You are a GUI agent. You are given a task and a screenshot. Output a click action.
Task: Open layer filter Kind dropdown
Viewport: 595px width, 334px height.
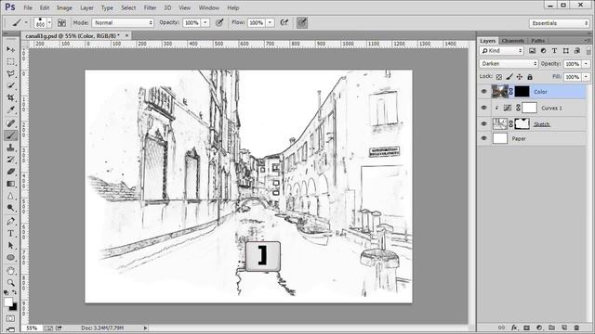point(502,51)
